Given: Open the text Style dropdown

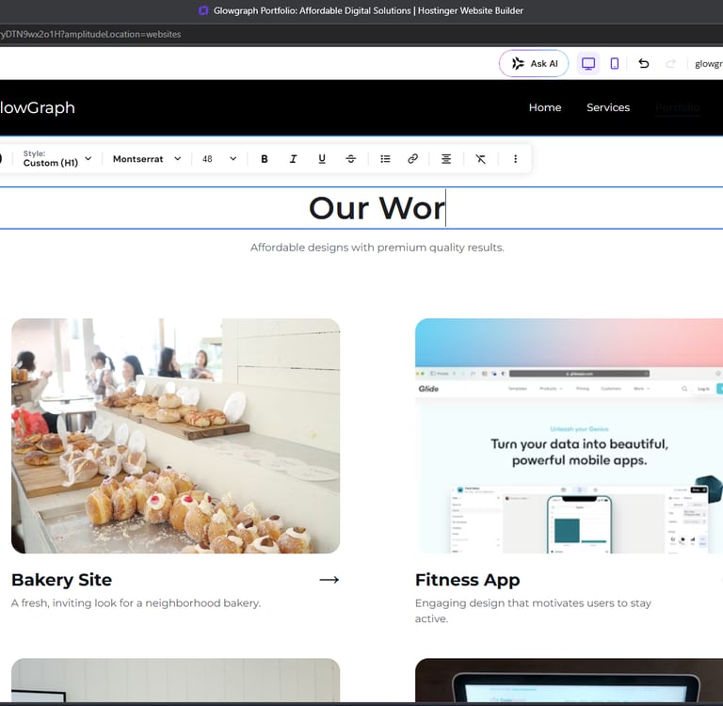Looking at the screenshot, I should pyautogui.click(x=57, y=159).
